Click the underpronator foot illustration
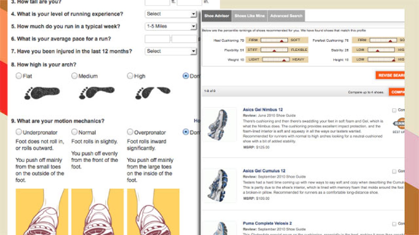This screenshot has width=419, height=235. pos(42,212)
